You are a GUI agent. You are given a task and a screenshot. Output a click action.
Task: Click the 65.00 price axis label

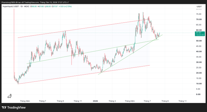[x=199, y=25]
